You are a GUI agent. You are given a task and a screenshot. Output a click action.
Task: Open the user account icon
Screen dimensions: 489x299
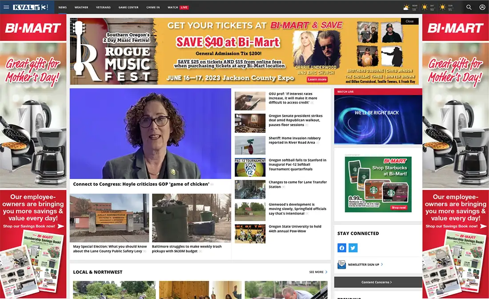point(482,7)
